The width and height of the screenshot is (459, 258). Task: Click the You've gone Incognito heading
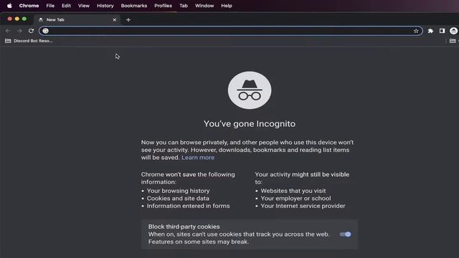point(250,124)
